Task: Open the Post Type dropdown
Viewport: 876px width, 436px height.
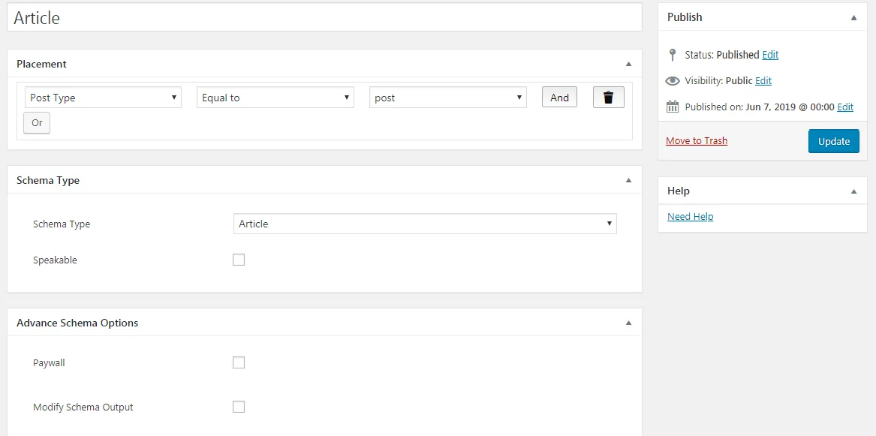Action: 104,97
